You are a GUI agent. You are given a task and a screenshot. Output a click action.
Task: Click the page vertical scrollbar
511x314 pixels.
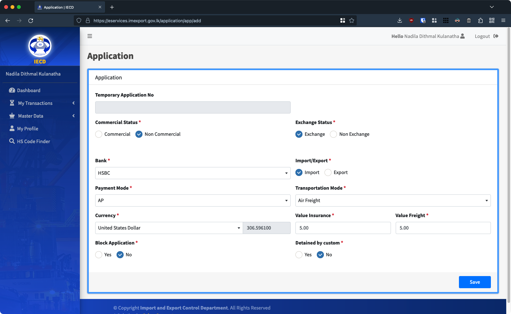(508, 159)
